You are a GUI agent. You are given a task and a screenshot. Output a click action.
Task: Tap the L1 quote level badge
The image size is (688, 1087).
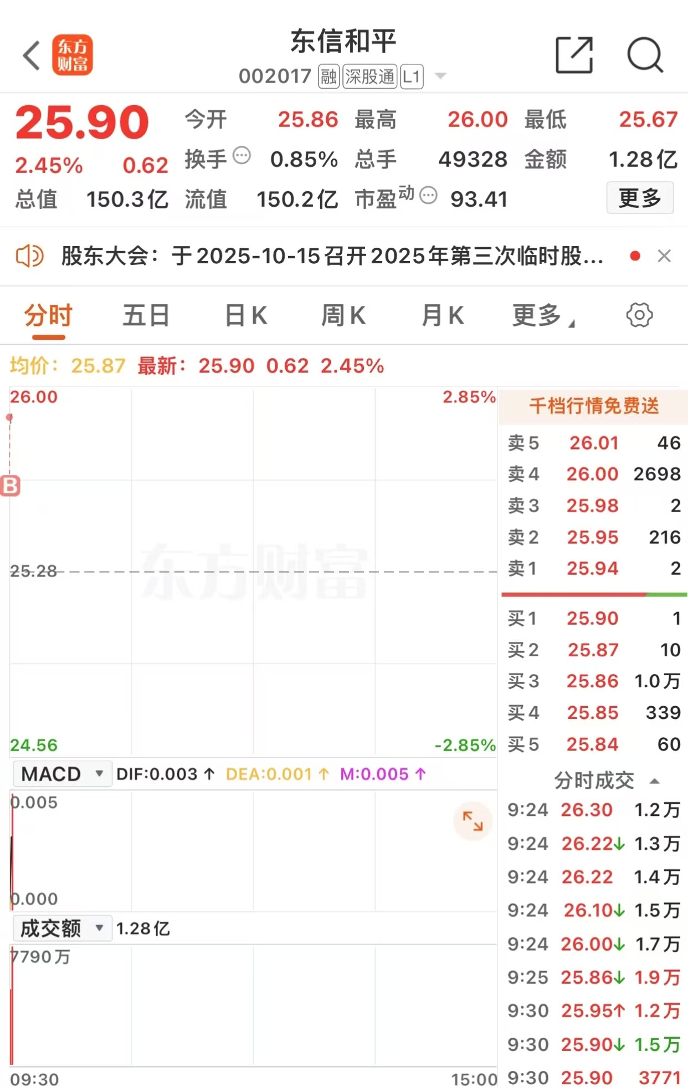tap(412, 76)
